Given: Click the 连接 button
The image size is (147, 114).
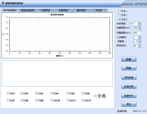Looking at the screenshot, I should click(129, 59).
